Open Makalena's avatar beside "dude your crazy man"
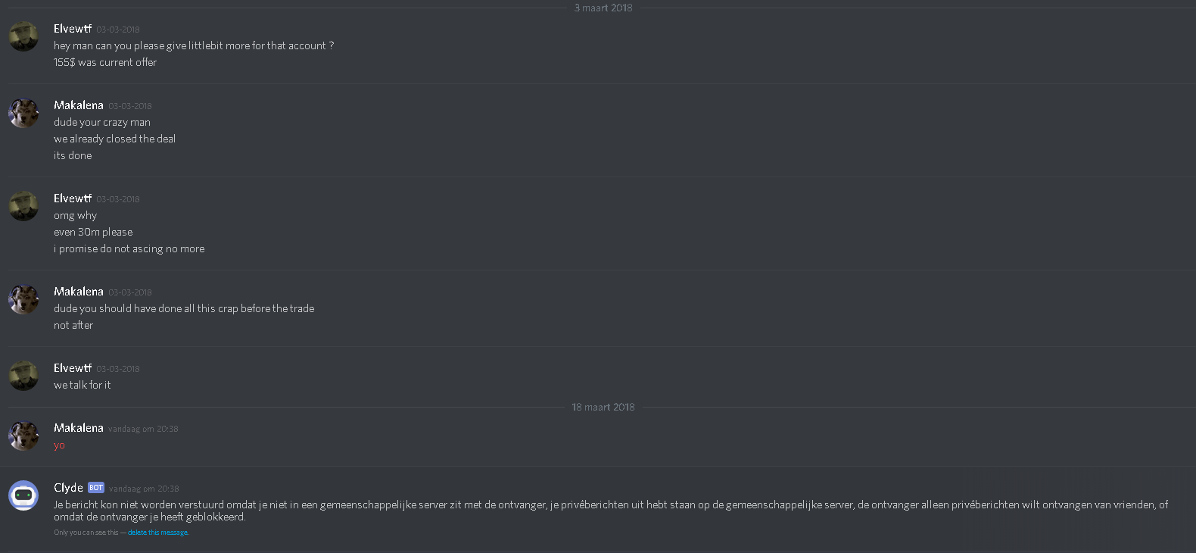This screenshot has height=553, width=1196. coord(23,113)
